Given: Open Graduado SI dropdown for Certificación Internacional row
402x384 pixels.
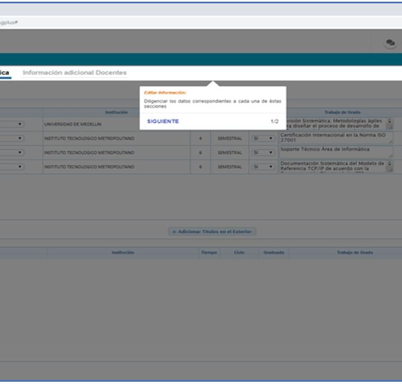Looking at the screenshot, I should [x=263, y=139].
